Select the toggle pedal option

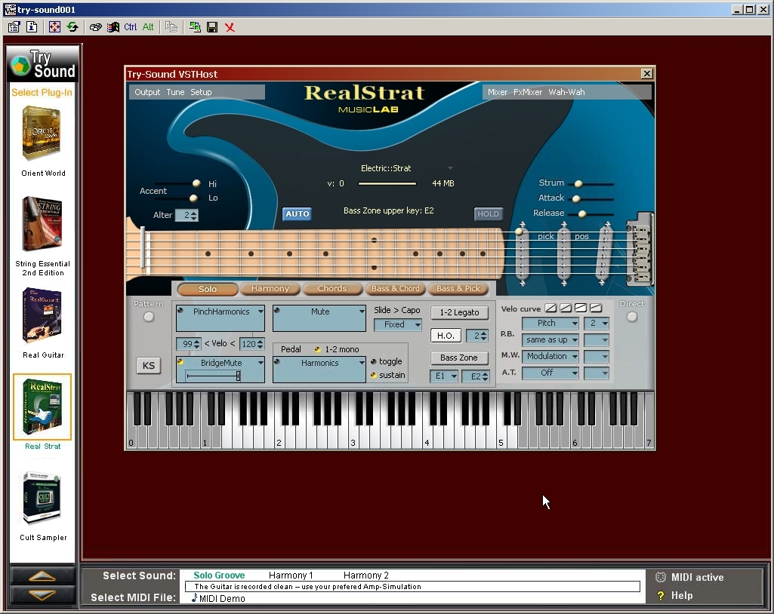(x=373, y=362)
